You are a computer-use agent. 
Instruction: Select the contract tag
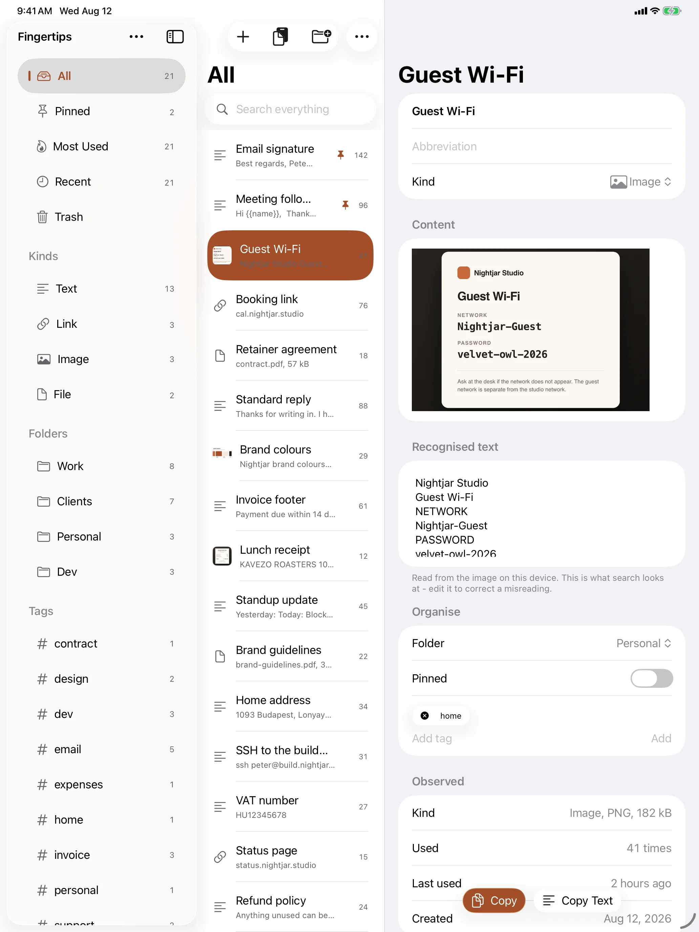tap(101, 644)
